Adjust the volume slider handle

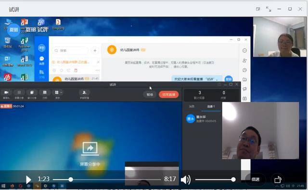click(233, 179)
